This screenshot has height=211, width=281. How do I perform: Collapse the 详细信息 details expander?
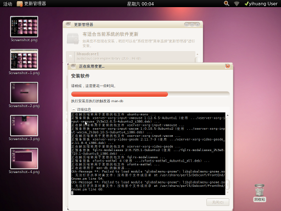click(74, 109)
